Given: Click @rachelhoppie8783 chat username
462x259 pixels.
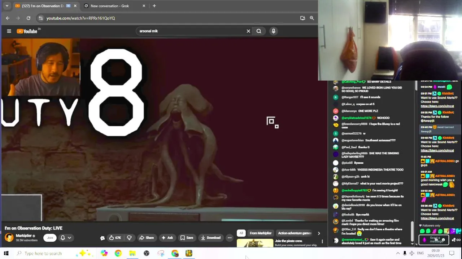Looking at the screenshot, I should click(x=354, y=190).
